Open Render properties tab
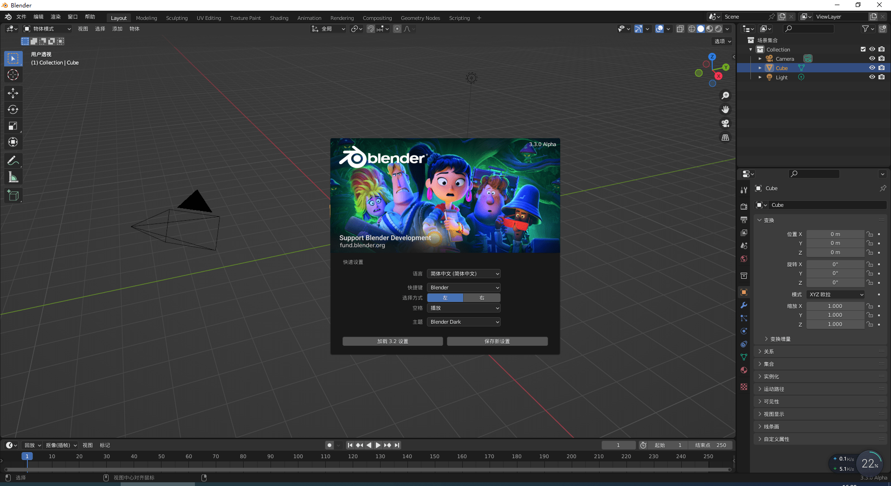Viewport: 891px width, 486px height. click(x=744, y=206)
